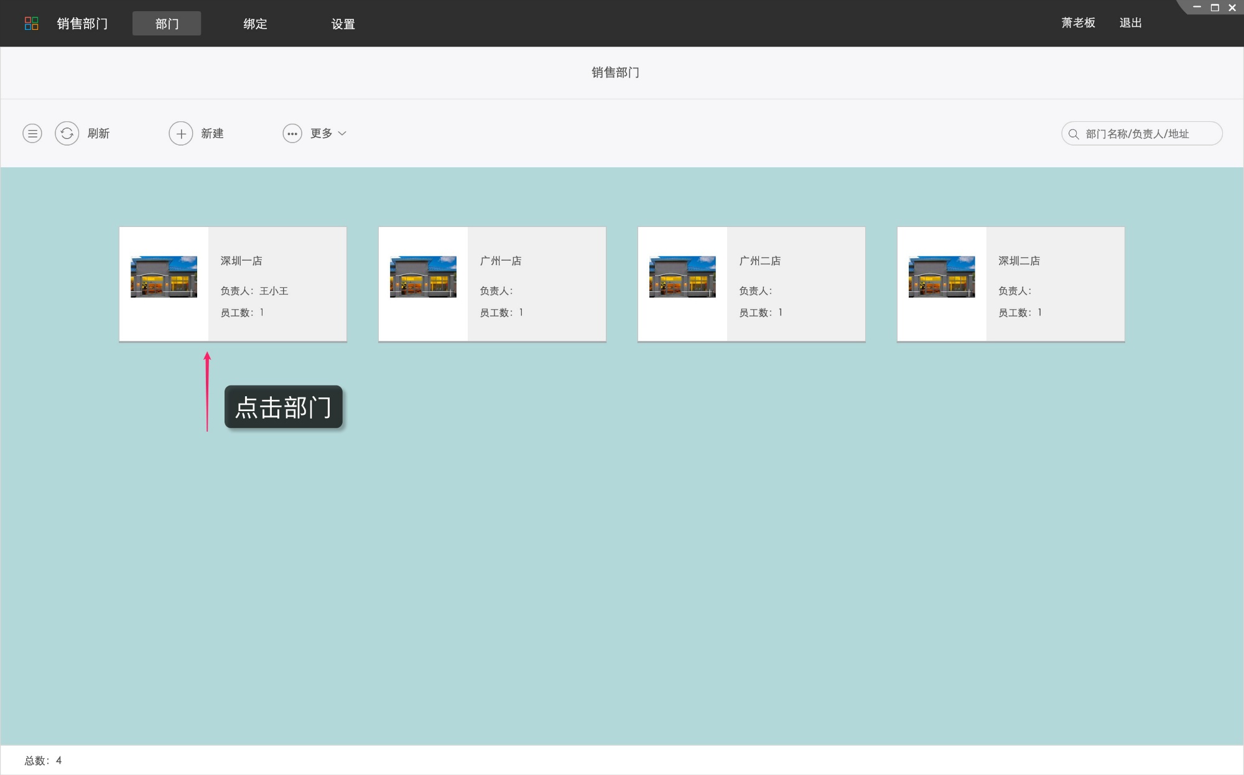This screenshot has height=775, width=1244.
Task: Click the search field for 部门名称/负责人/地址
Action: [x=1151, y=133]
